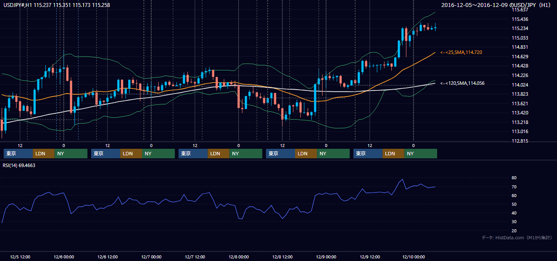Click price axis value 114.428
This screenshot has height=261, width=557.
[520, 66]
